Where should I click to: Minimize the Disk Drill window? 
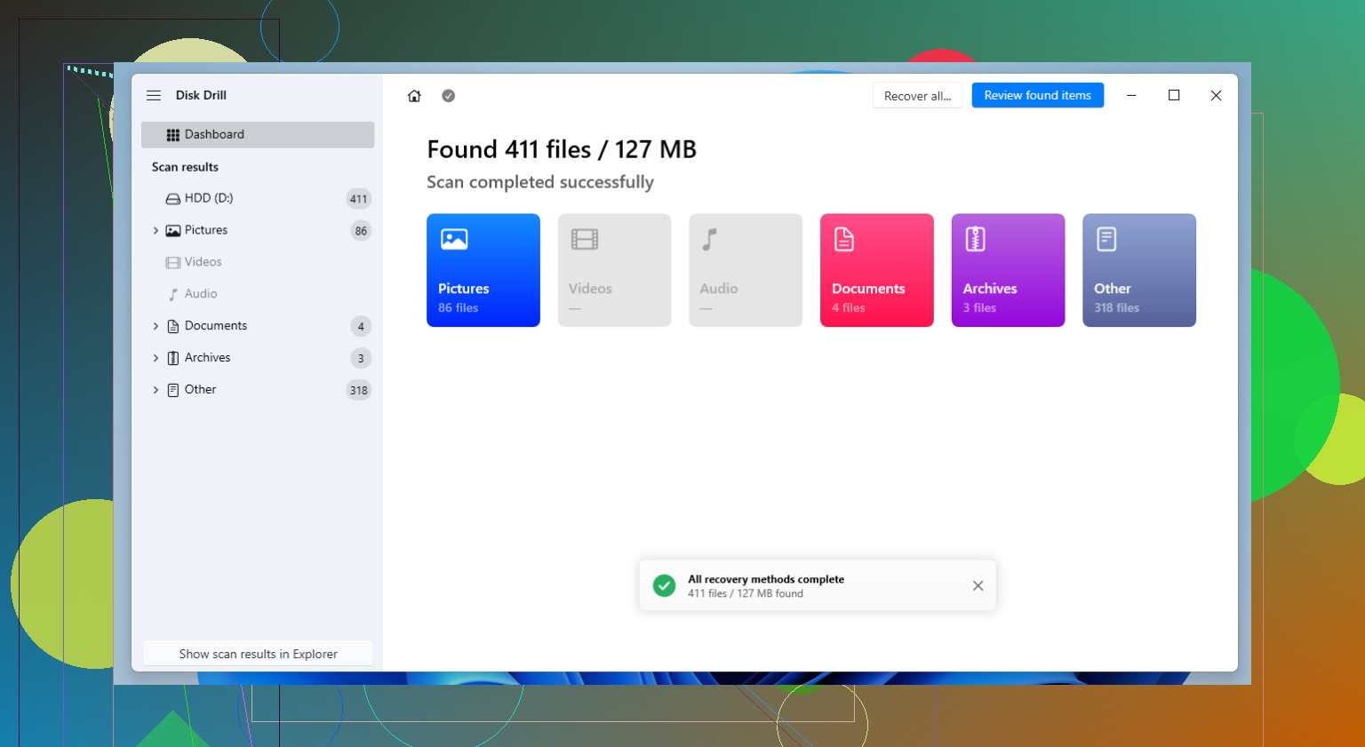pos(1131,95)
